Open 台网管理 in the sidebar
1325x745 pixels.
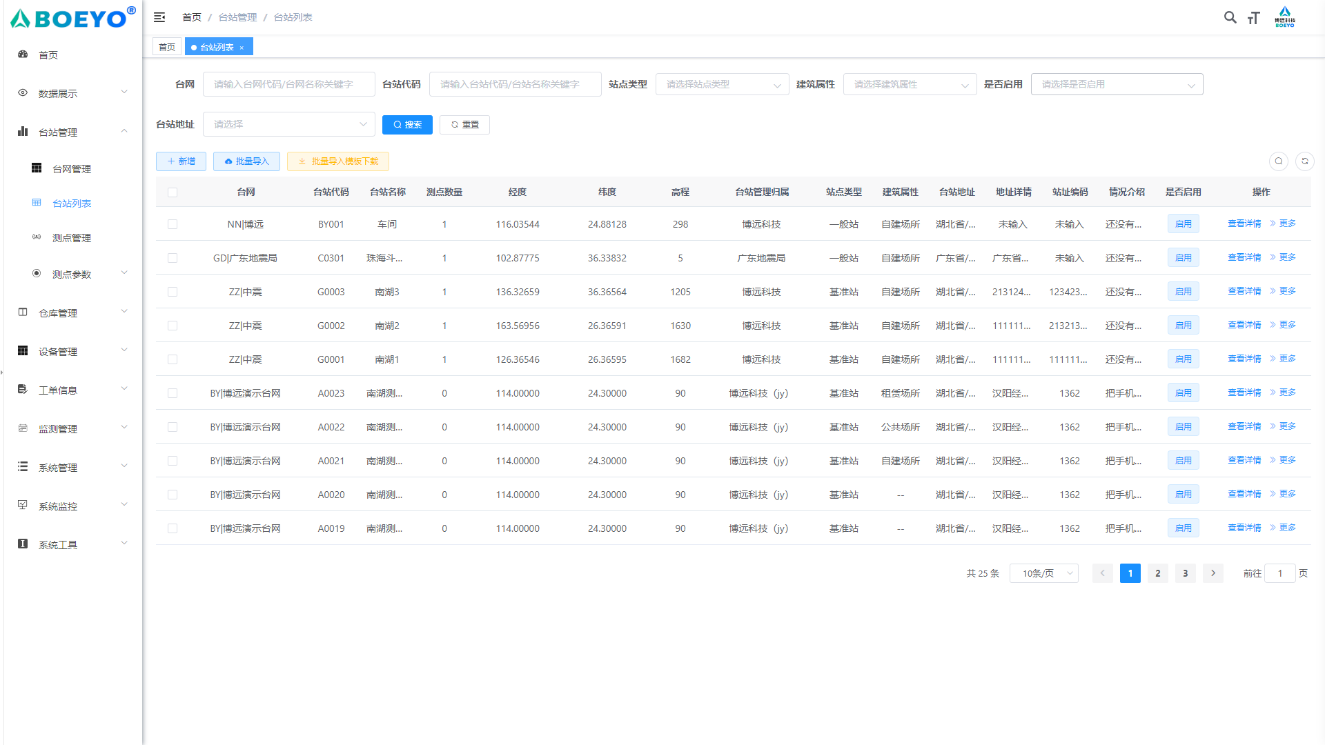pos(71,169)
